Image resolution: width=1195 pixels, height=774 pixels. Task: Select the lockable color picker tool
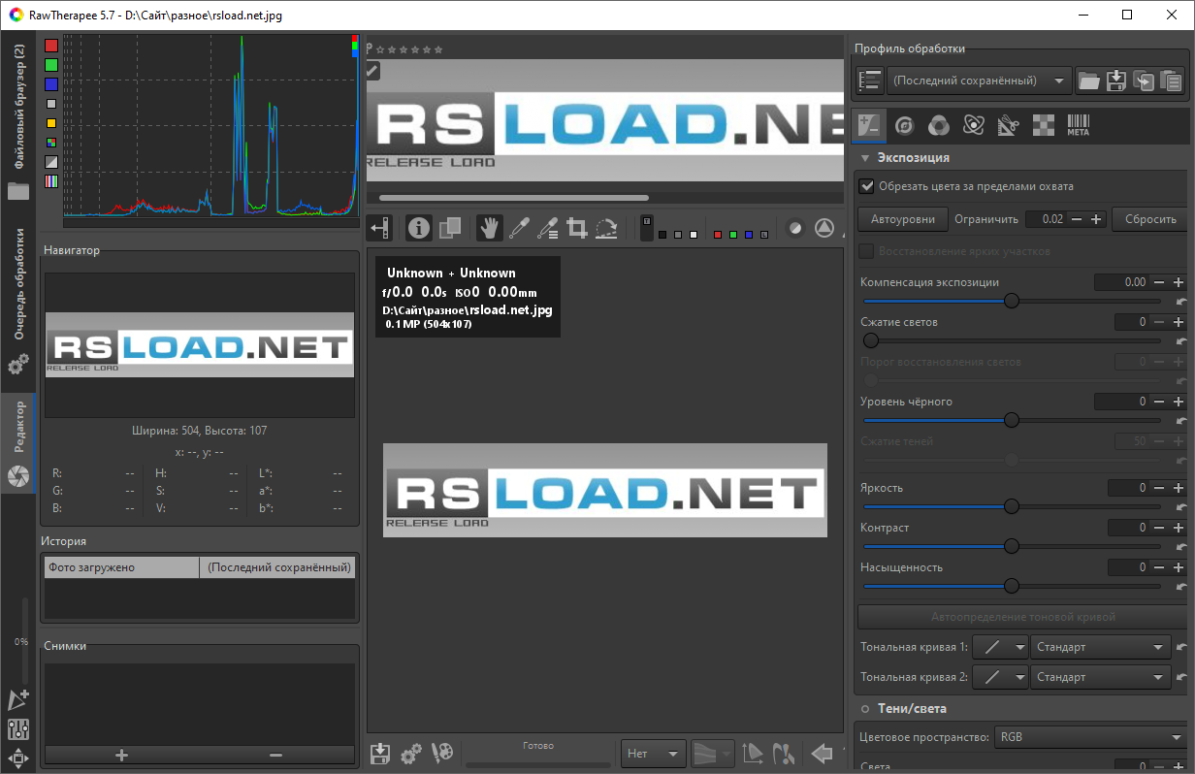click(x=548, y=229)
